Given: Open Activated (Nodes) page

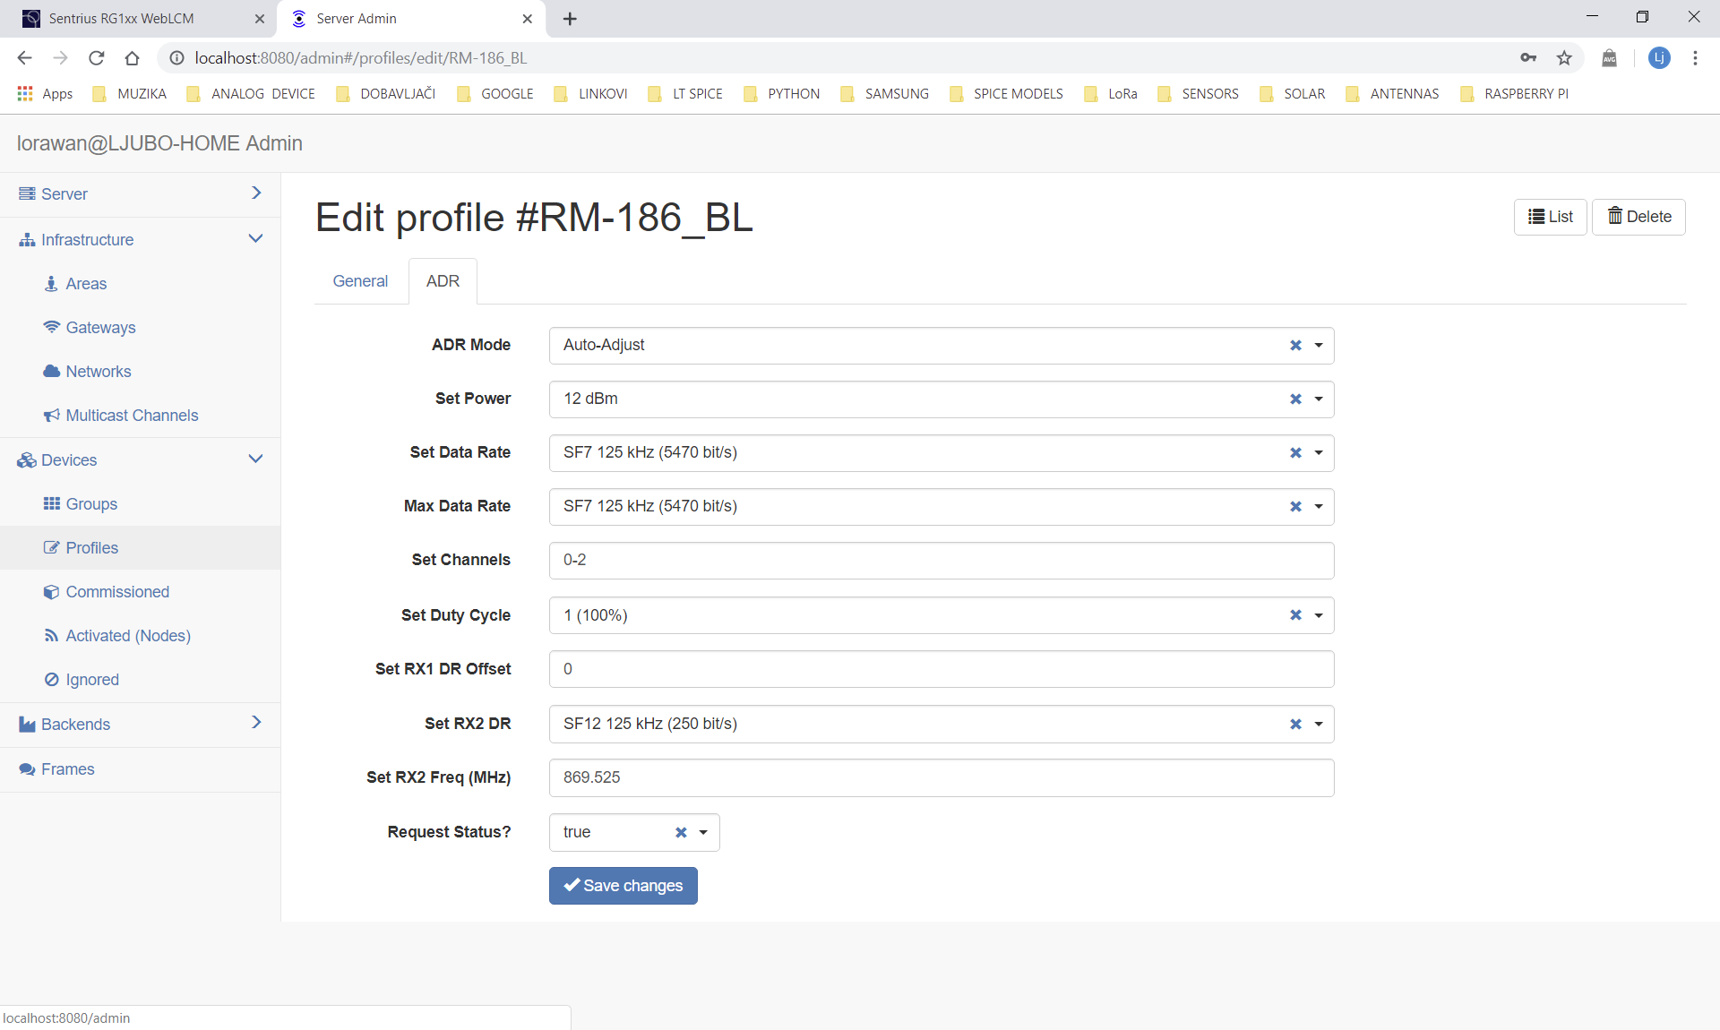Looking at the screenshot, I should click(128, 635).
